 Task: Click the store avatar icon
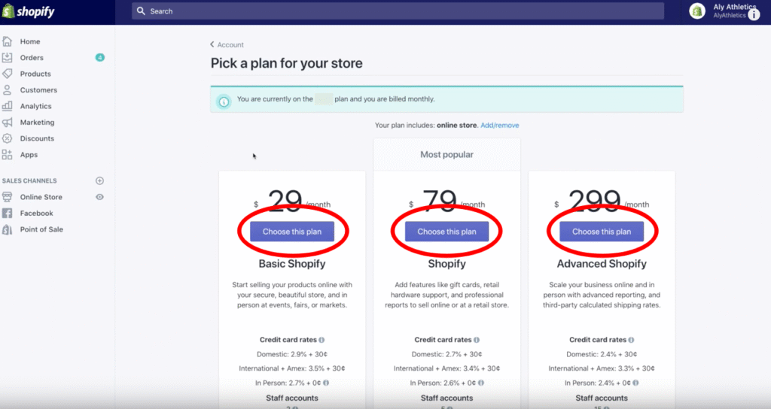pos(696,11)
